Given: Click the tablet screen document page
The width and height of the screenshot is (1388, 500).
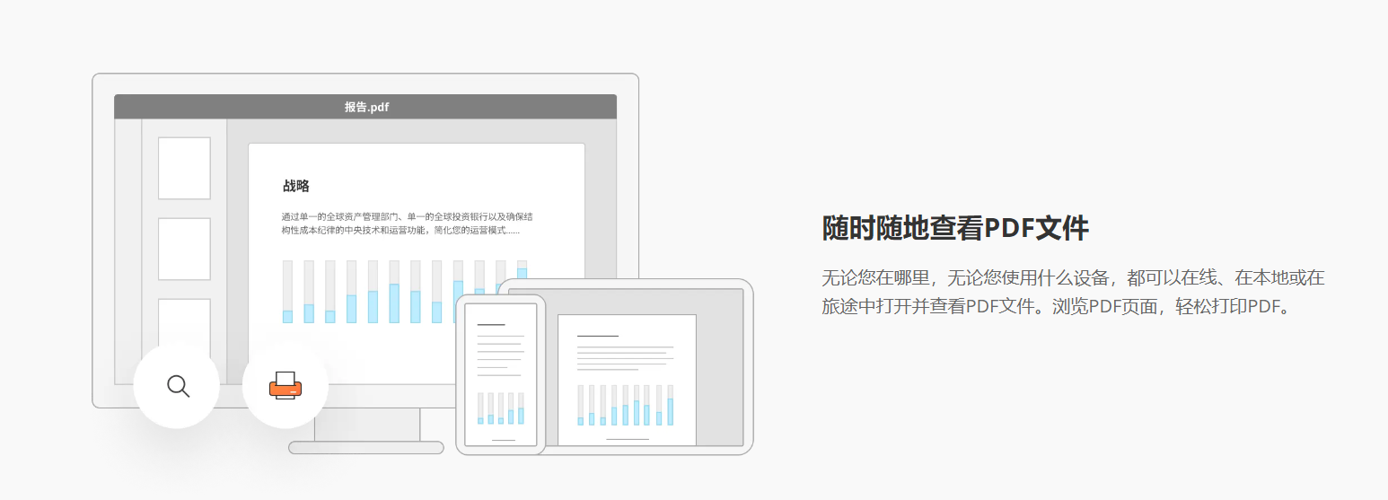Looking at the screenshot, I should (x=627, y=380).
